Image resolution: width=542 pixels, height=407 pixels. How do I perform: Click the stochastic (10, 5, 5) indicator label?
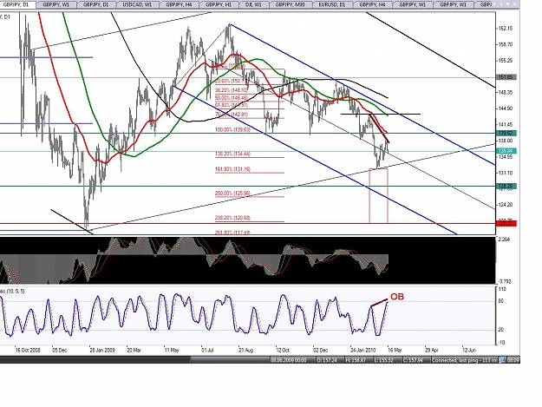[x=12, y=292]
